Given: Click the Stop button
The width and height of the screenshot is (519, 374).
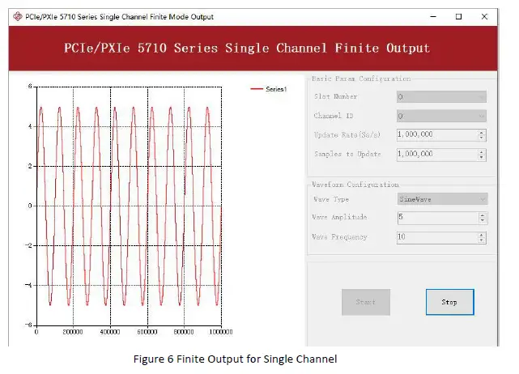Looking at the screenshot, I should tap(450, 302).
